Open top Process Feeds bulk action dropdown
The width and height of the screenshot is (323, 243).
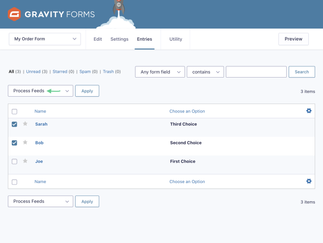40,91
